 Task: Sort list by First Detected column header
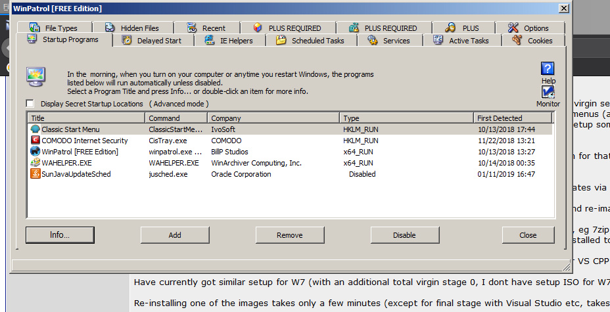pyautogui.click(x=513, y=118)
